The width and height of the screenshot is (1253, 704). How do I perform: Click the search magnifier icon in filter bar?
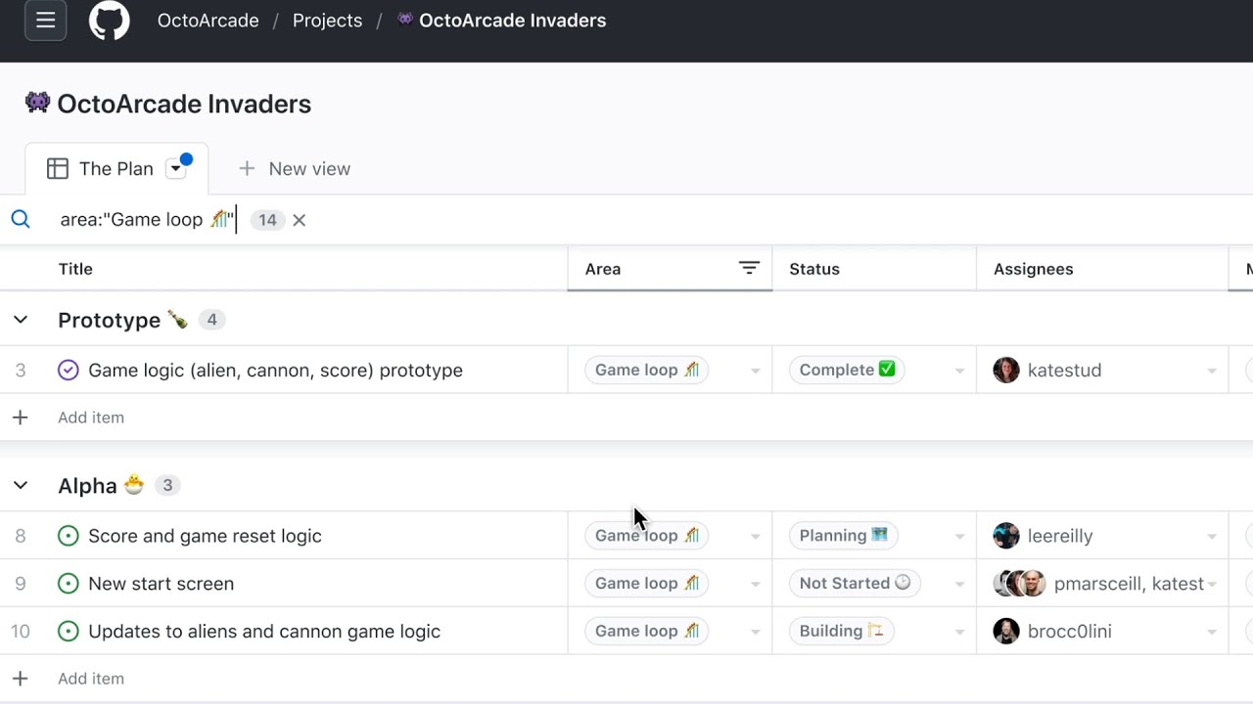(x=21, y=220)
